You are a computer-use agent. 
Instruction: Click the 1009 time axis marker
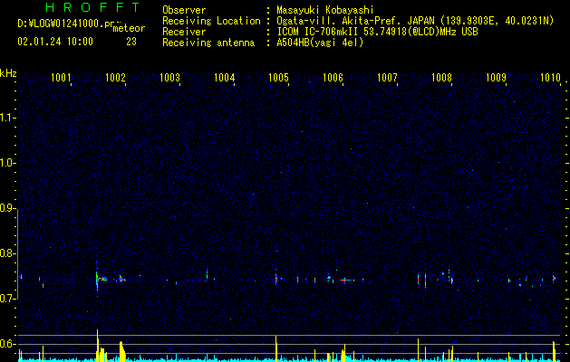(x=497, y=78)
